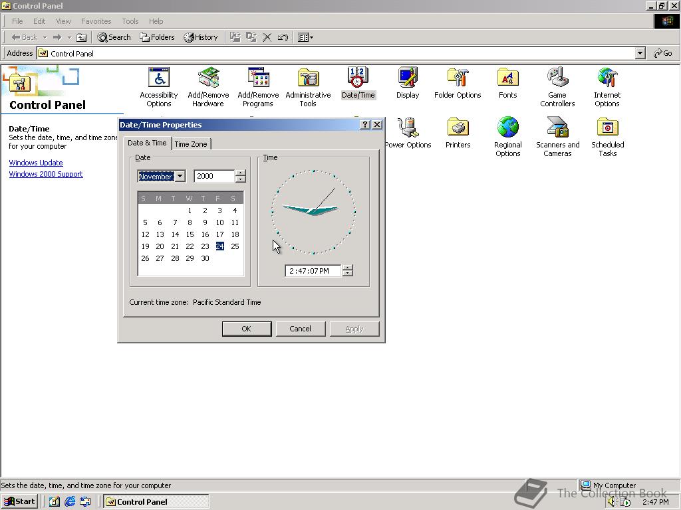Viewport: 681px width, 510px height.
Task: Click the year spinner arrows
Action: [240, 176]
